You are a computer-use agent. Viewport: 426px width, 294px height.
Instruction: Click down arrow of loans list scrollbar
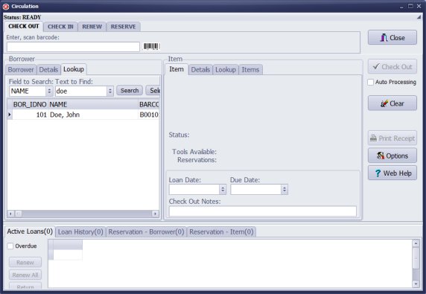[x=416, y=284]
